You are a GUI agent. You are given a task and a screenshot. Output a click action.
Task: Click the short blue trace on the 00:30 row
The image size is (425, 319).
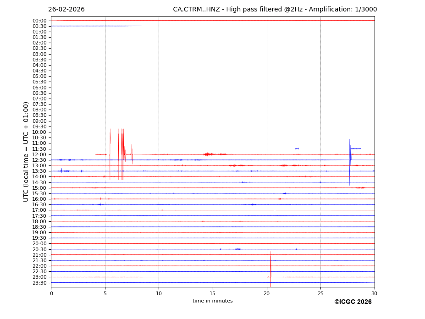(96, 26)
